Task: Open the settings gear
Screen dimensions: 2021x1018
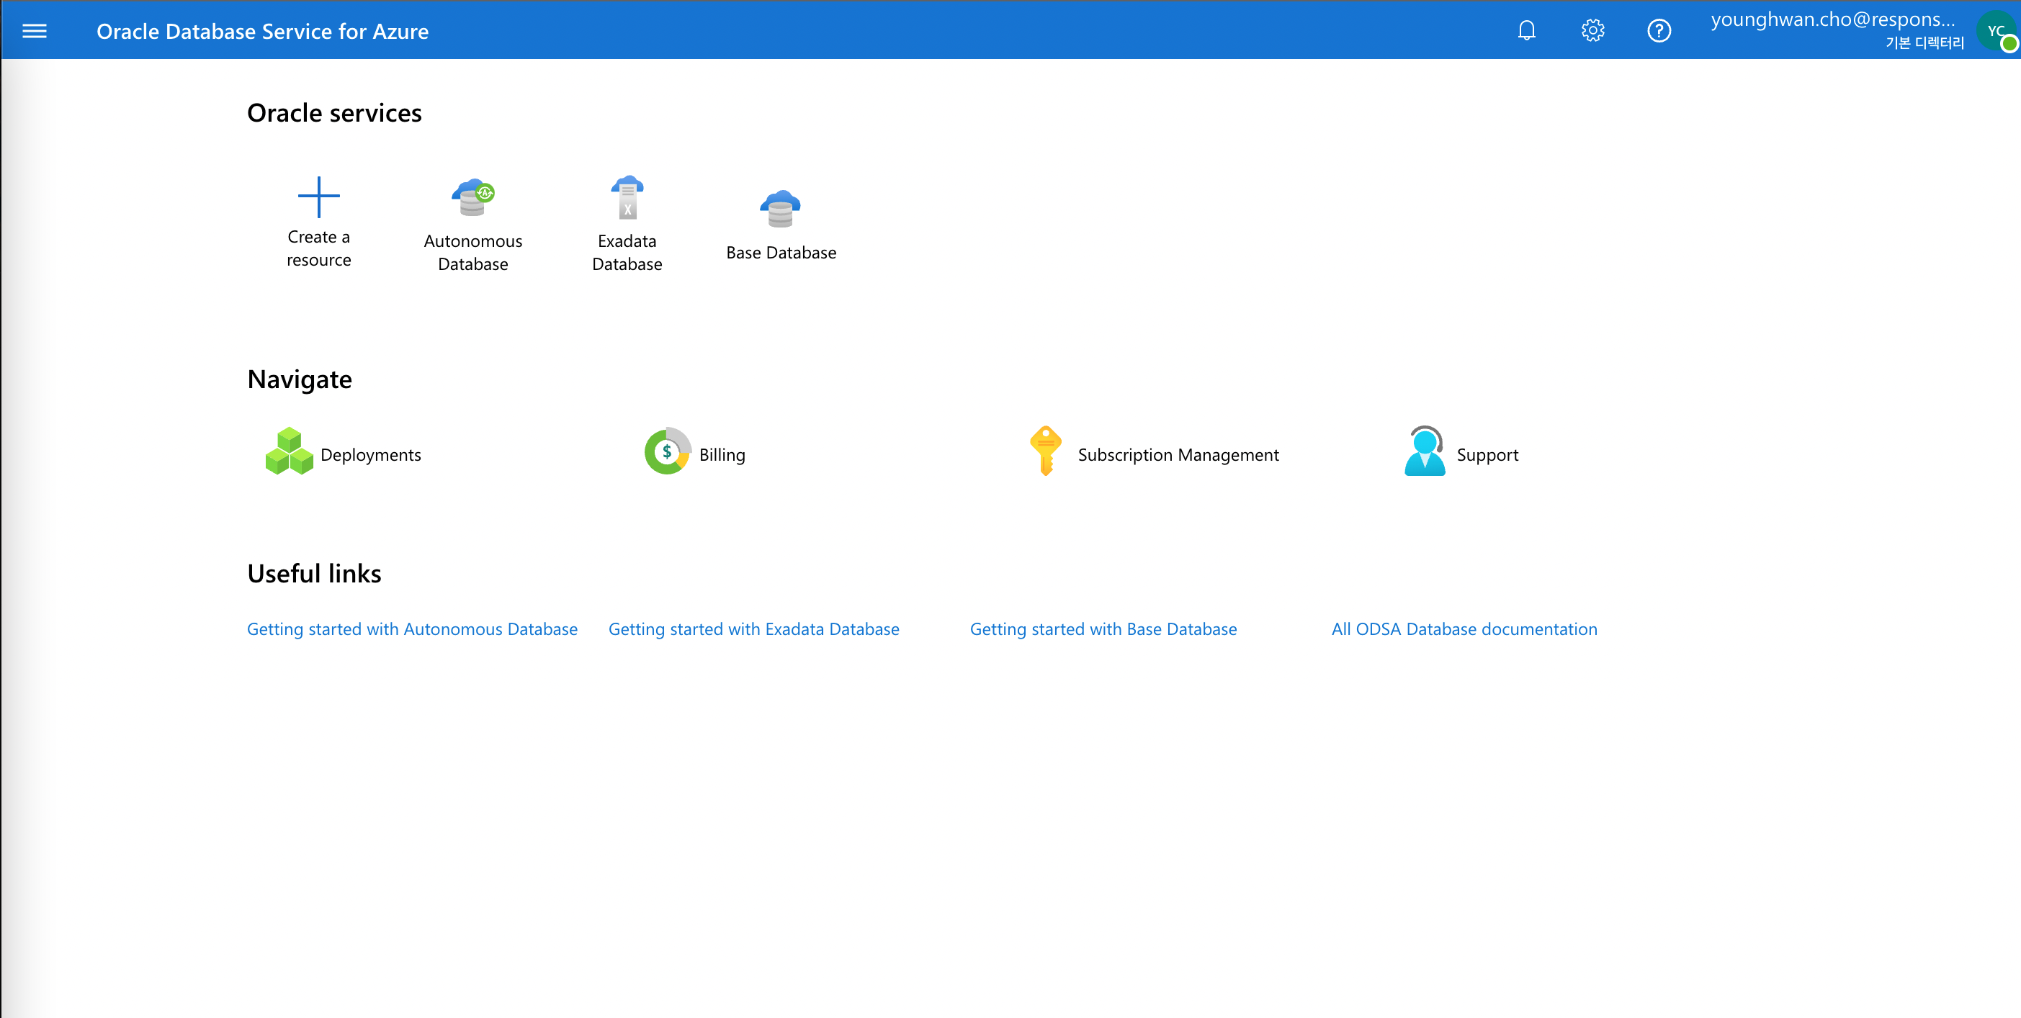Action: pyautogui.click(x=1592, y=30)
